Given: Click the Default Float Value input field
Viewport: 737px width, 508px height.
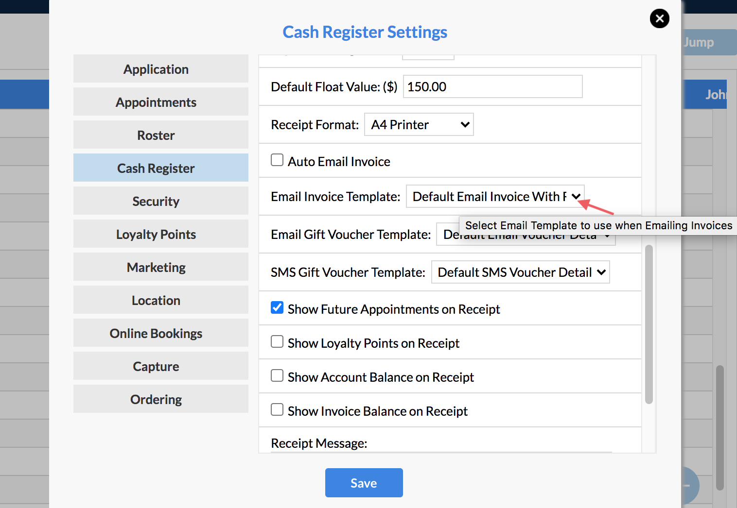Looking at the screenshot, I should click(x=492, y=87).
